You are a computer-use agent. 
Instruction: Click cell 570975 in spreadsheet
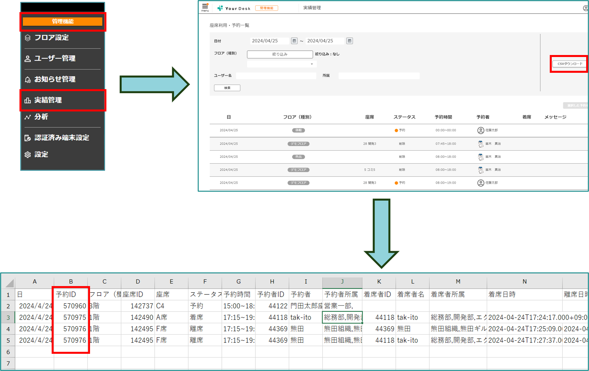pyautogui.click(x=71, y=318)
